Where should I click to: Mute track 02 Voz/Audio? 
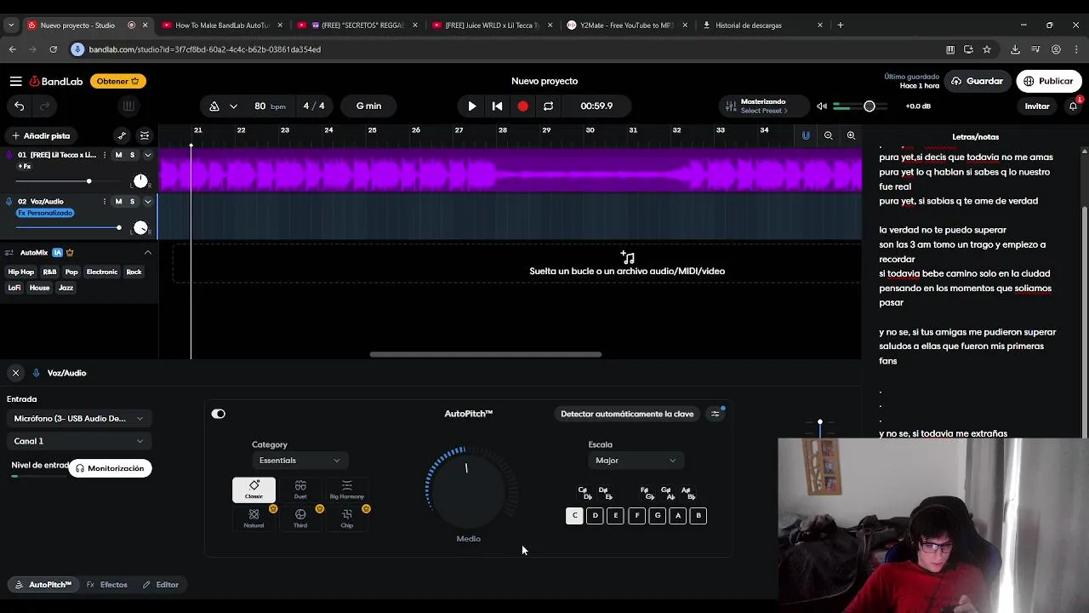tap(118, 202)
